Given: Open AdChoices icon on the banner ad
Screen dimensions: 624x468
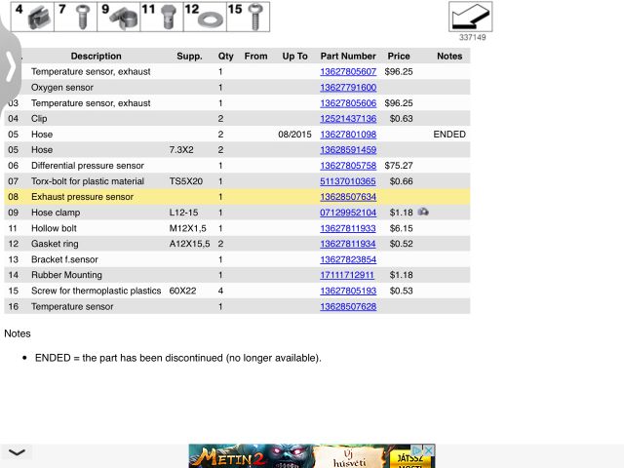Looking at the screenshot, I should 418,449.
